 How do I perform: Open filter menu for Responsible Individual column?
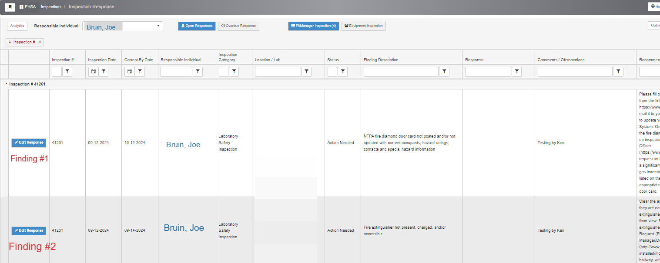pos(198,72)
